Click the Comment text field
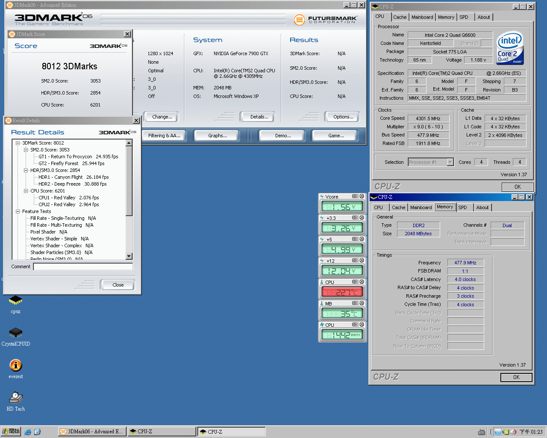The height and width of the screenshot is (438, 547). coord(83,266)
